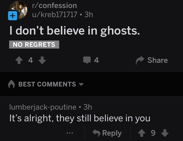
Task: Click the Share button label
Action: [158, 60]
